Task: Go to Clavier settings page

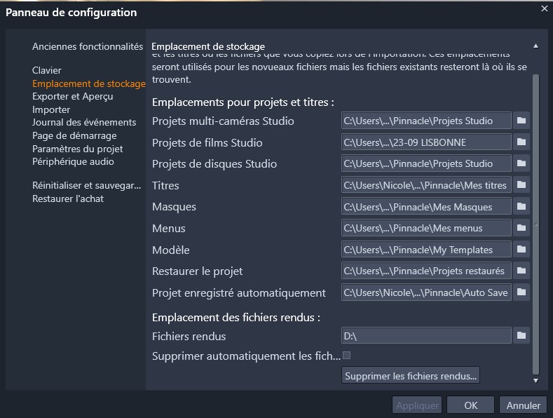Action: 47,70
